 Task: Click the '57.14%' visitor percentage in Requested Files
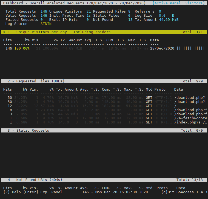[x=47, y=106]
